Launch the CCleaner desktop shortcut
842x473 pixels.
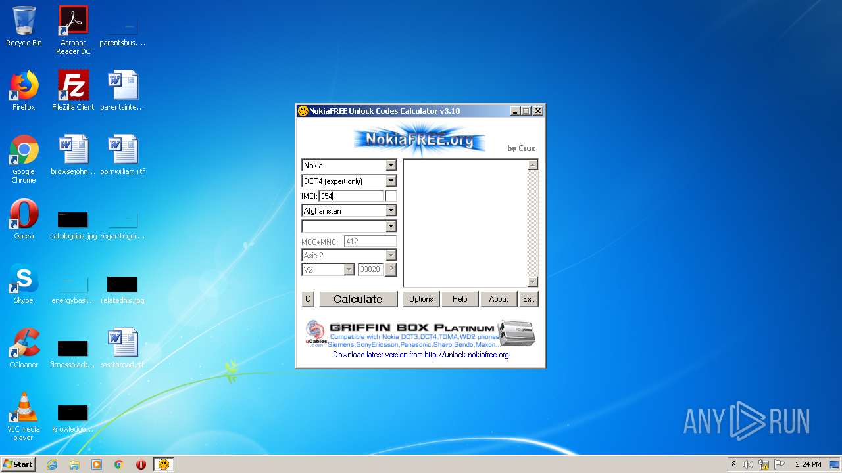24,348
